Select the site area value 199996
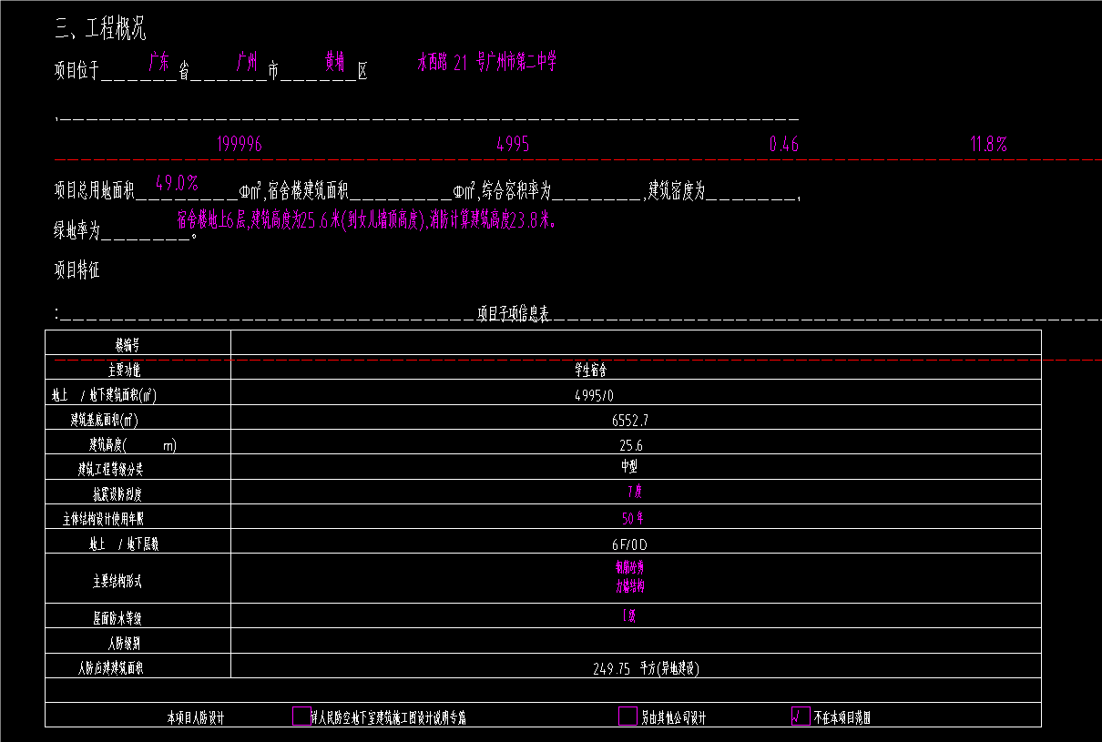The height and width of the screenshot is (742, 1102). point(240,144)
